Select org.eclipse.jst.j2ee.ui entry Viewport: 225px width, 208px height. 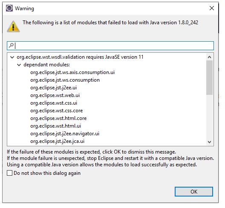(54, 88)
